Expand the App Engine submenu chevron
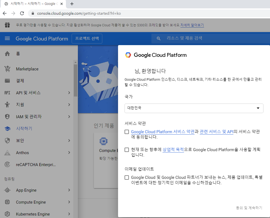The width and height of the screenshot is (270, 218). [x=69, y=190]
